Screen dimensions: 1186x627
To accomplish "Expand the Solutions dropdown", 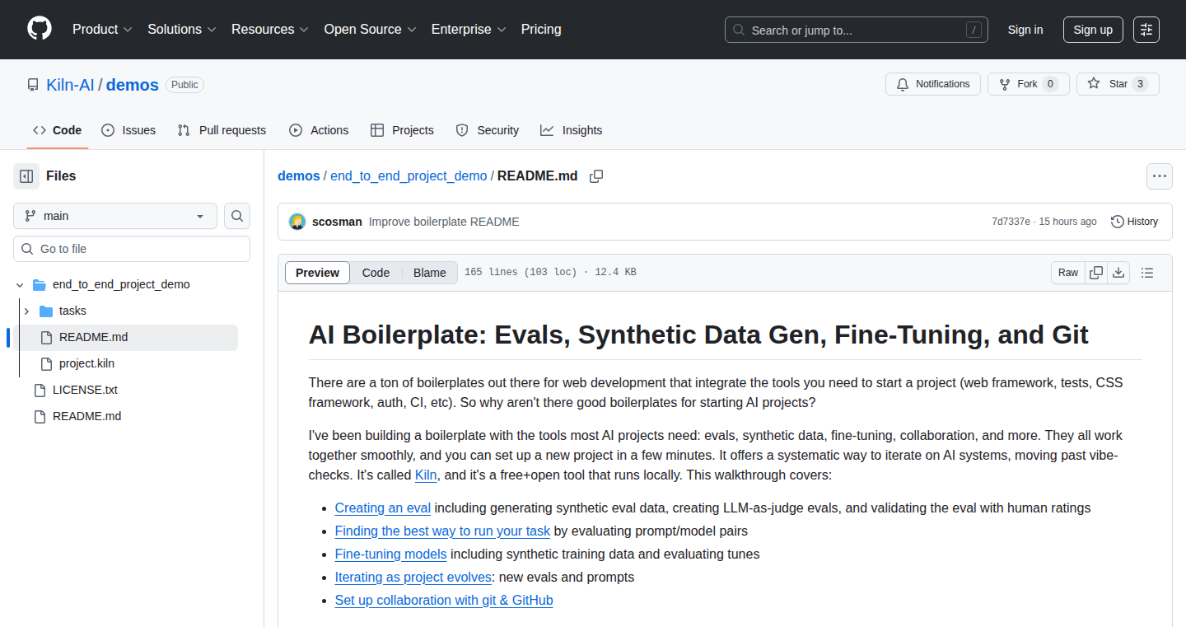I will tap(182, 30).
